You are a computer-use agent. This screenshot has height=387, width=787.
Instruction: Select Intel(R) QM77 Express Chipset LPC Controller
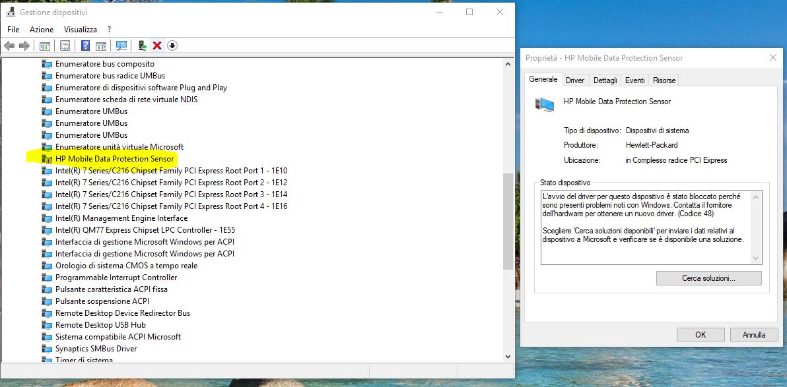click(x=145, y=230)
